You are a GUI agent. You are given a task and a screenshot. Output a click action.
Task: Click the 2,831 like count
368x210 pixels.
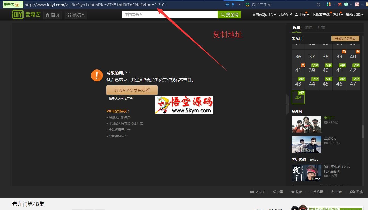(260, 192)
